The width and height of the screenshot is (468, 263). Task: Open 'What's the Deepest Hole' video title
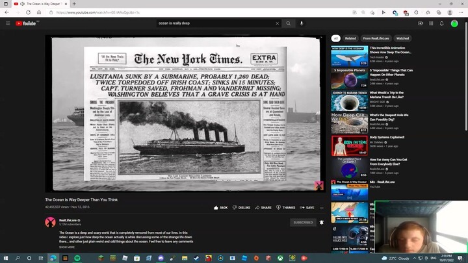389,117
